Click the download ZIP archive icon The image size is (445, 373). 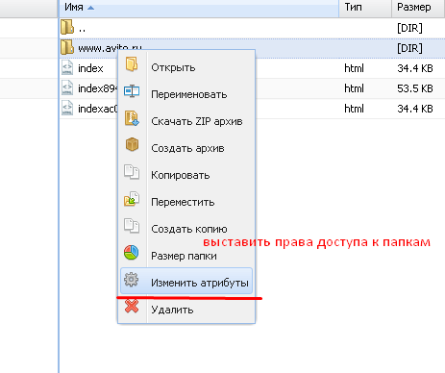coord(132,118)
